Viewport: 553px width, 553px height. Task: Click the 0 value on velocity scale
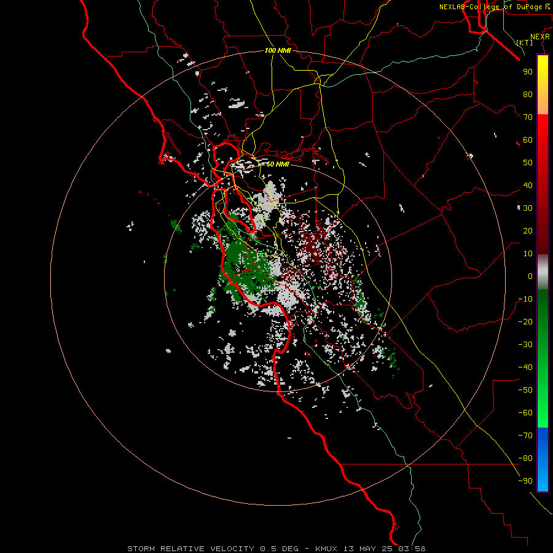tap(530, 276)
